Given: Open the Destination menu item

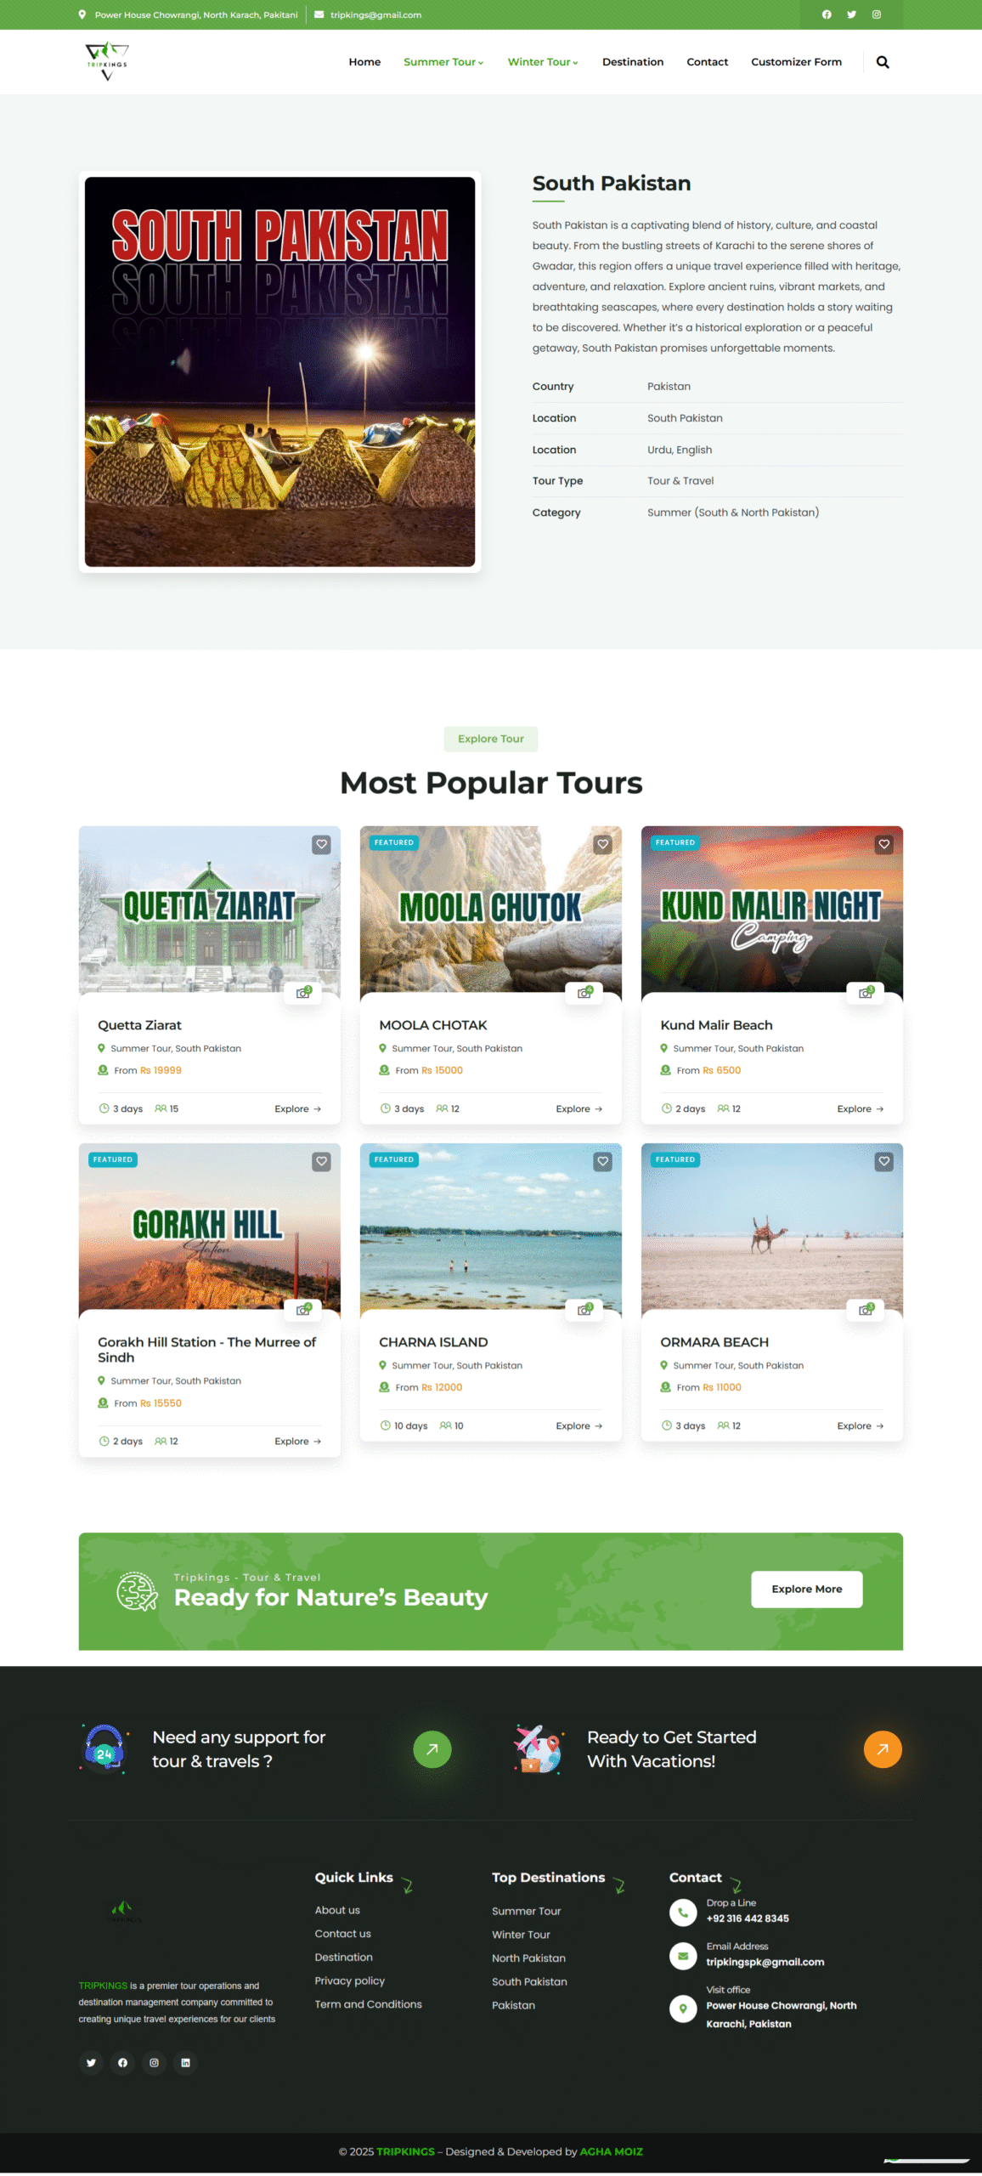Looking at the screenshot, I should click(x=633, y=62).
